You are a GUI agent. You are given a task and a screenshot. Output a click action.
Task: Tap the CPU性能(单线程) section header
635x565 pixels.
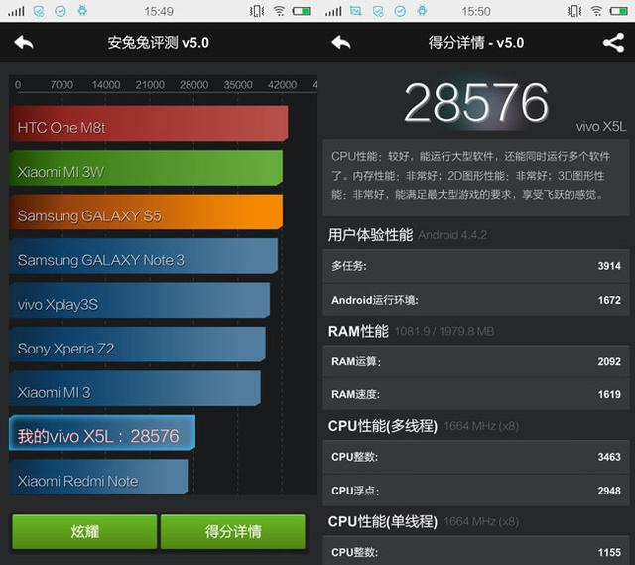point(383,522)
